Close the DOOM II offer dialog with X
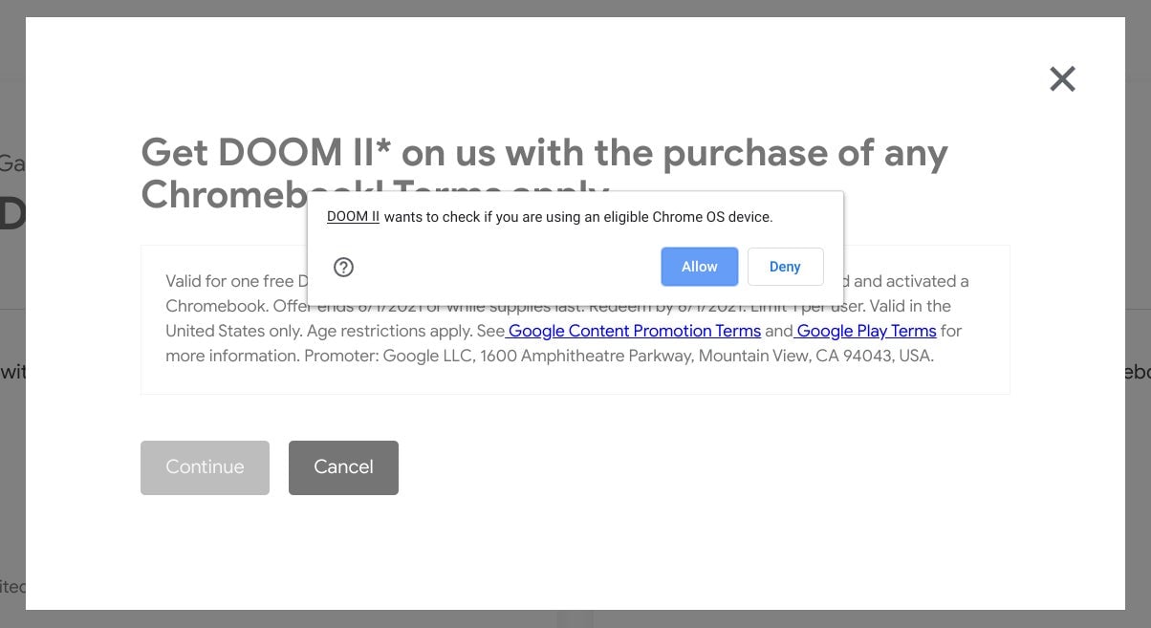The height and width of the screenshot is (628, 1151). (x=1062, y=78)
